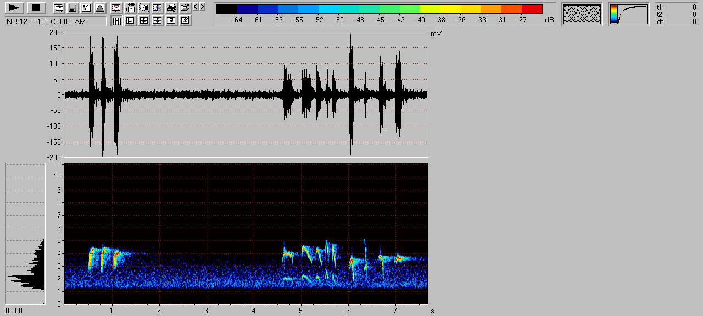
Task: Click the red segment of the dB color scale
Action: point(532,9)
